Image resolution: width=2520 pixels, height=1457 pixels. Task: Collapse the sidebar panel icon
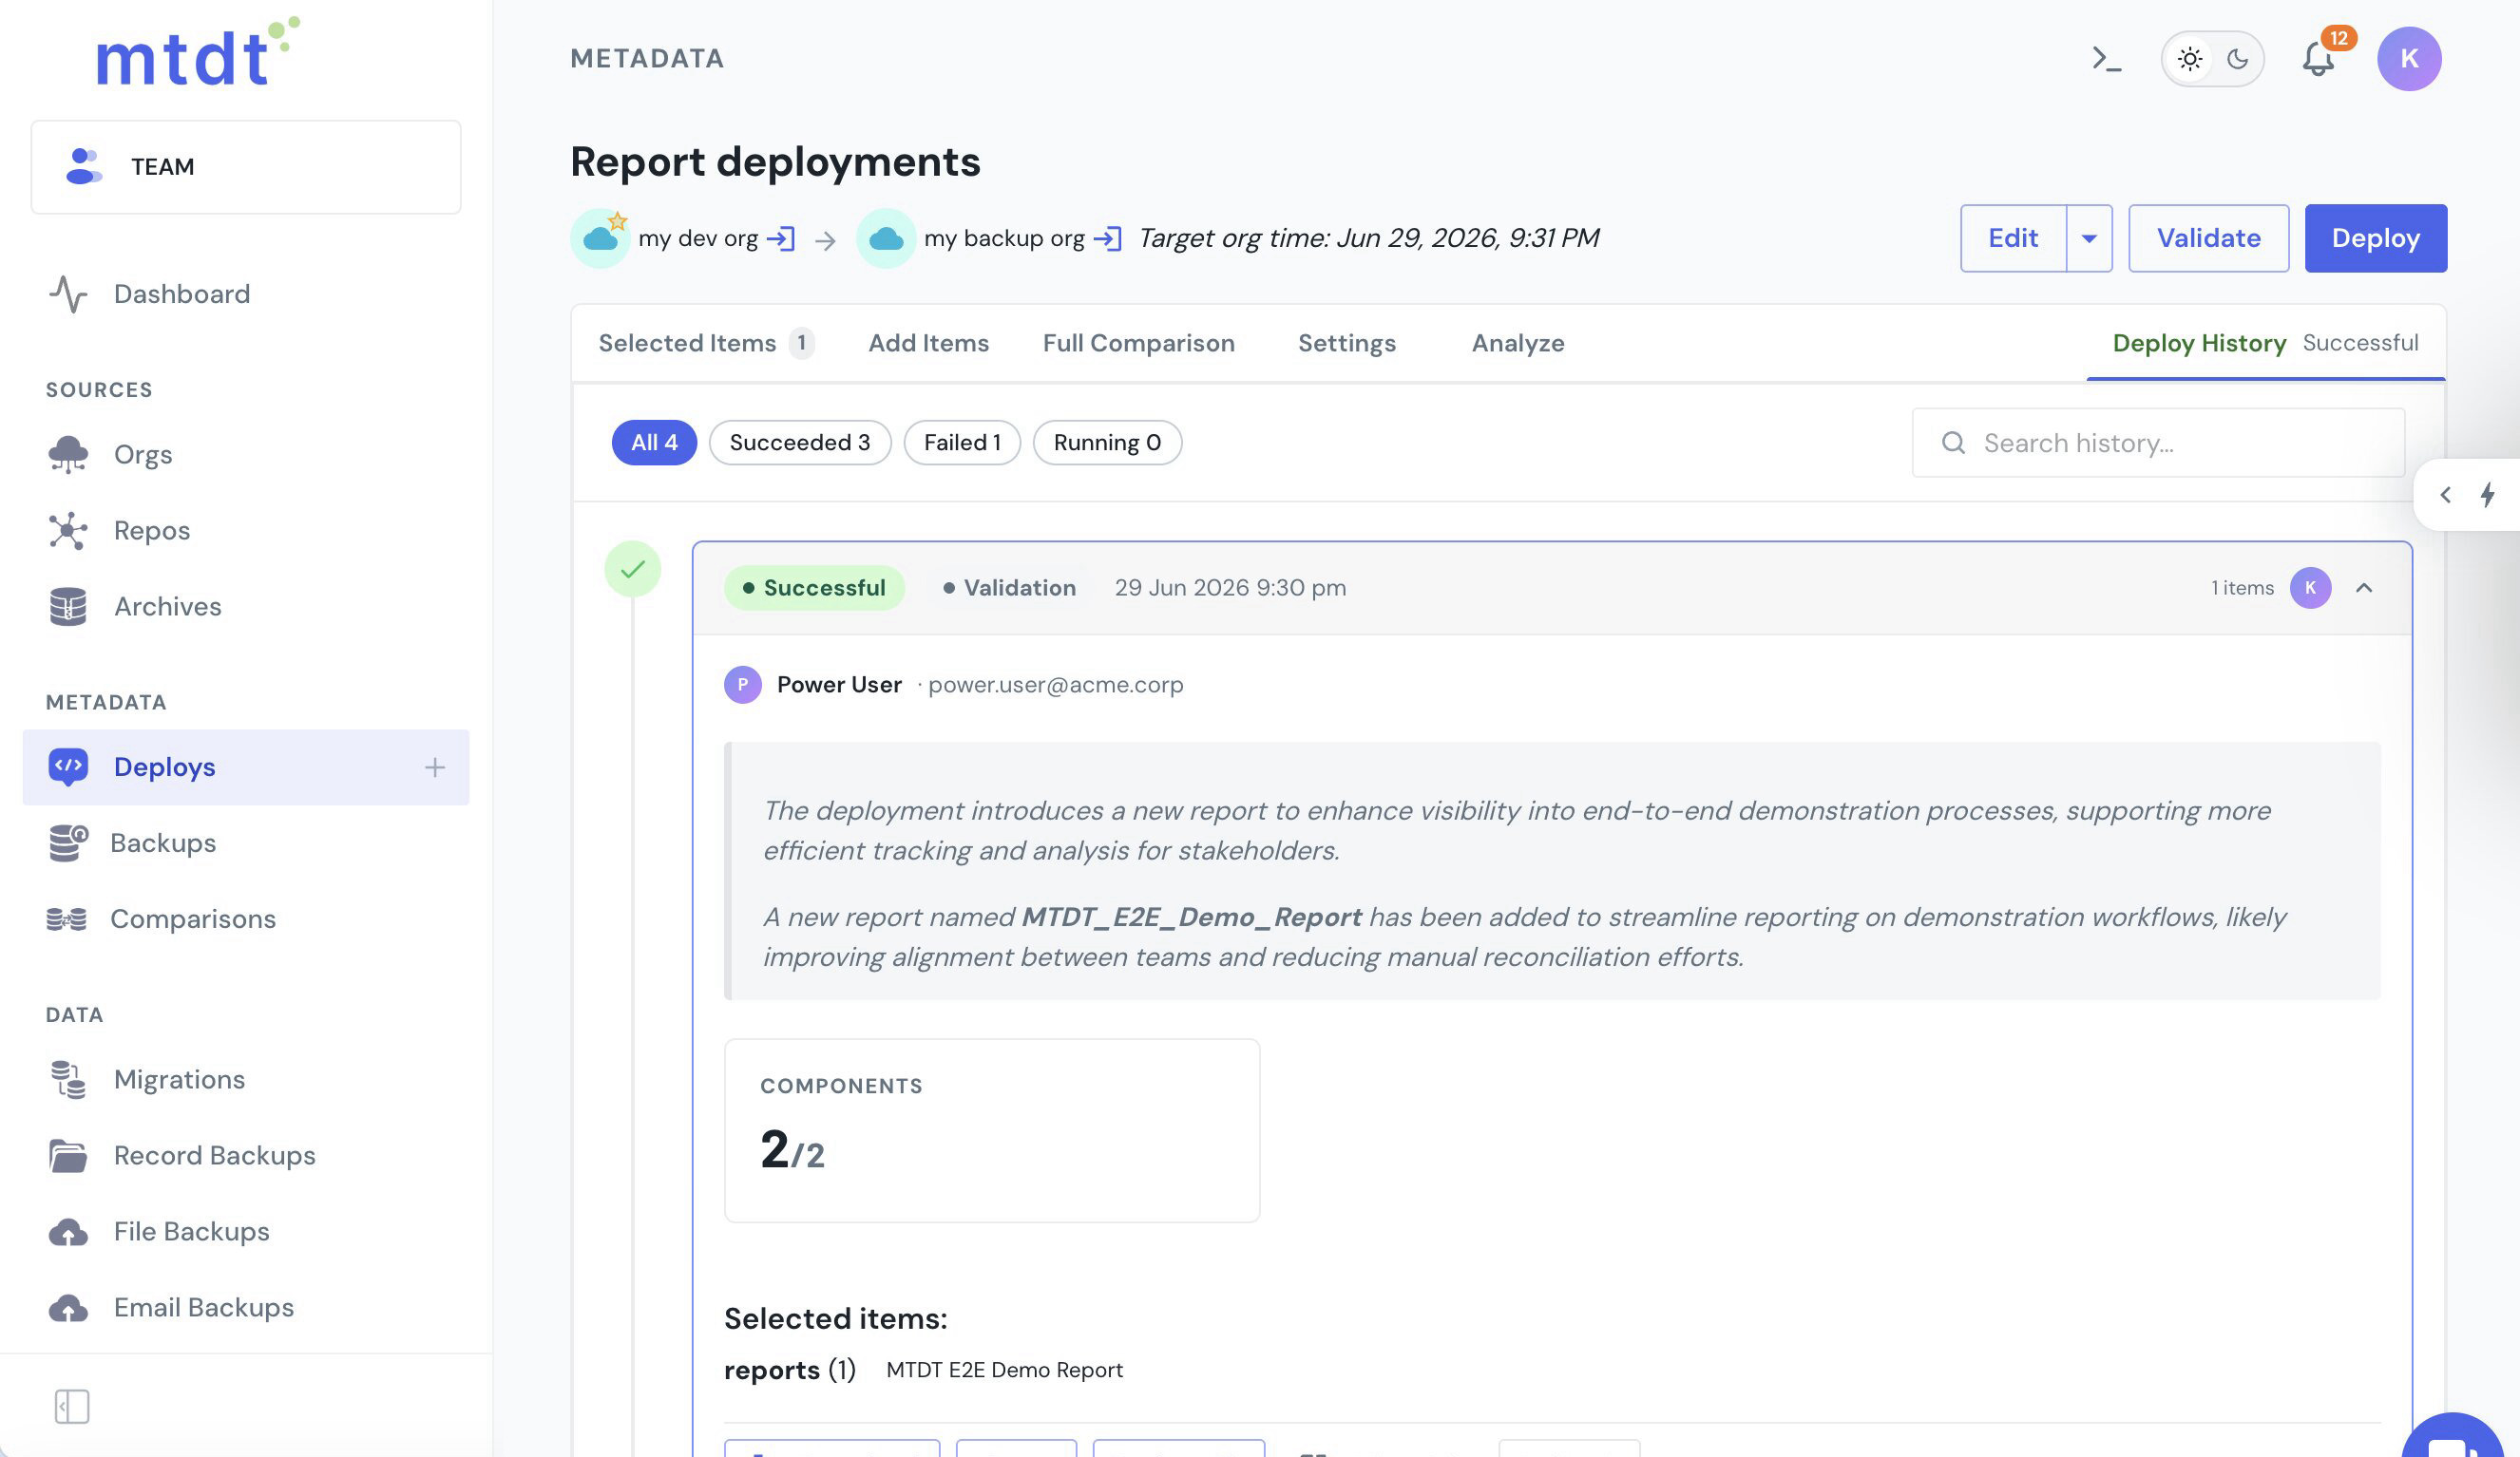(71, 1407)
